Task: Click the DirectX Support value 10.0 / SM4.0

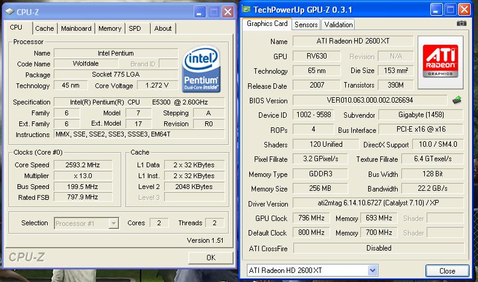Action: point(438,144)
